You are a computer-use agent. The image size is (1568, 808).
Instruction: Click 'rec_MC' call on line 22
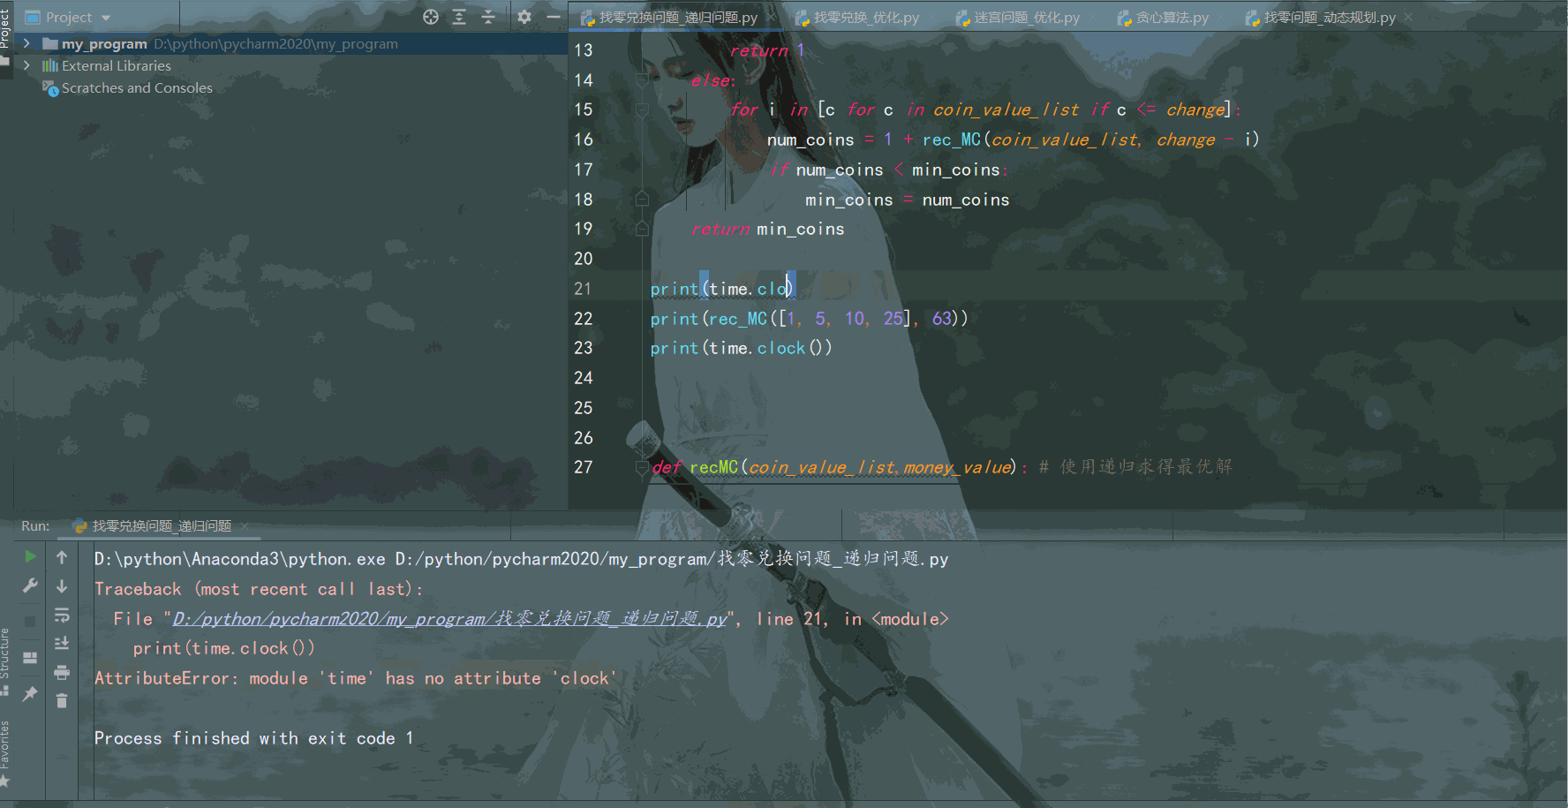tap(738, 319)
